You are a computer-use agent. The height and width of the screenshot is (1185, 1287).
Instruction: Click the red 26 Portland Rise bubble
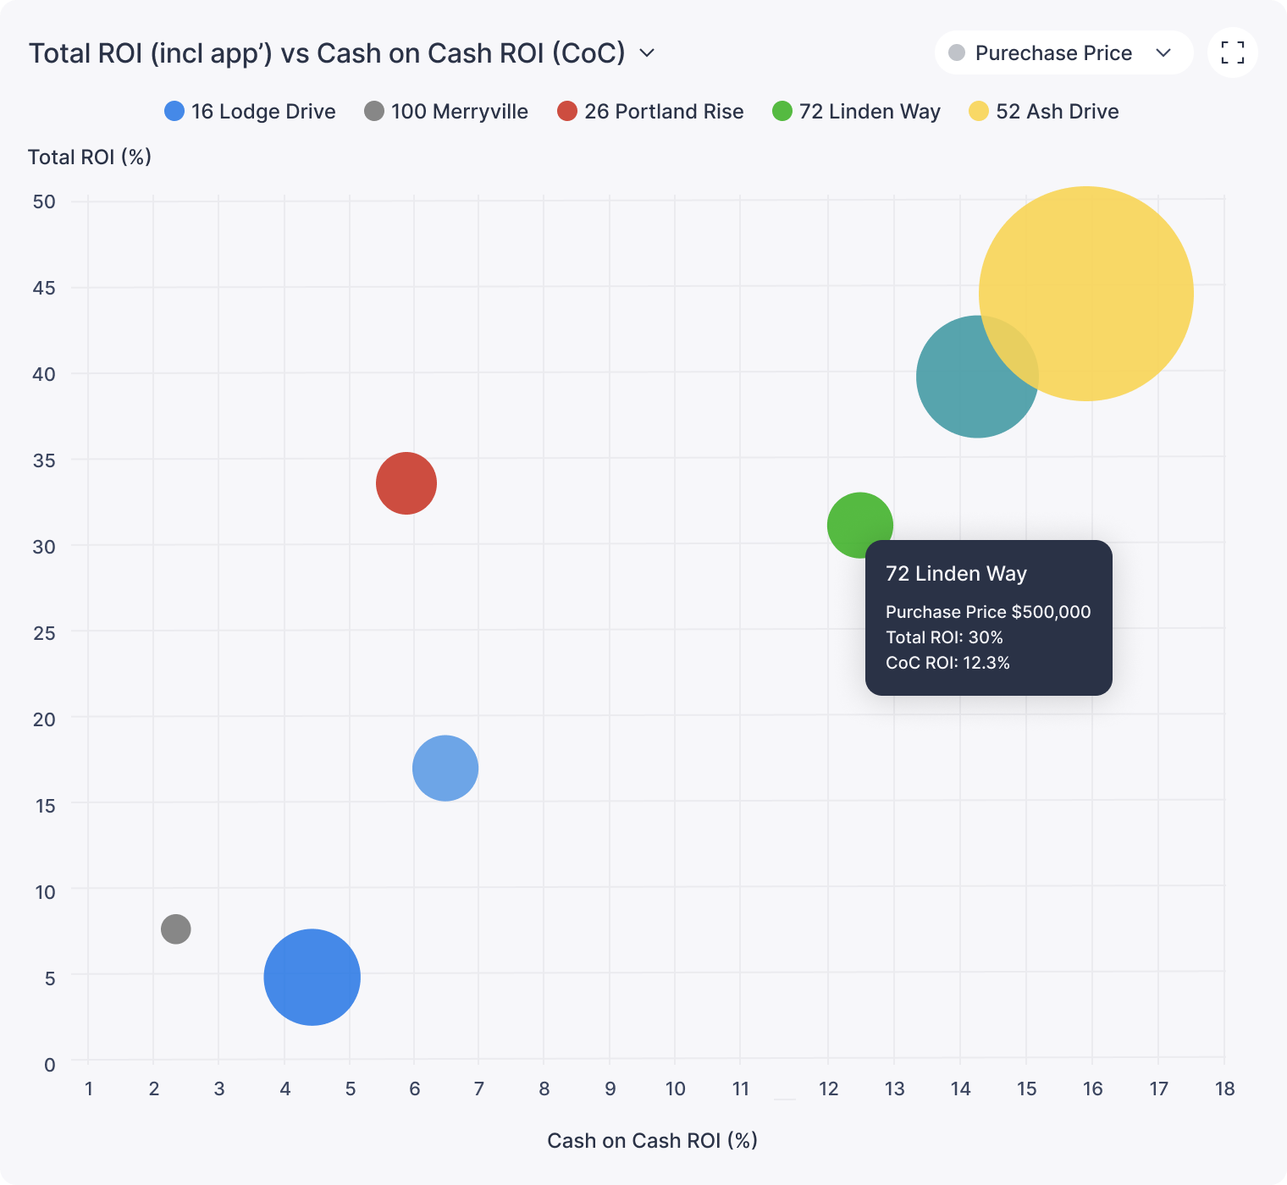pyautogui.click(x=406, y=483)
